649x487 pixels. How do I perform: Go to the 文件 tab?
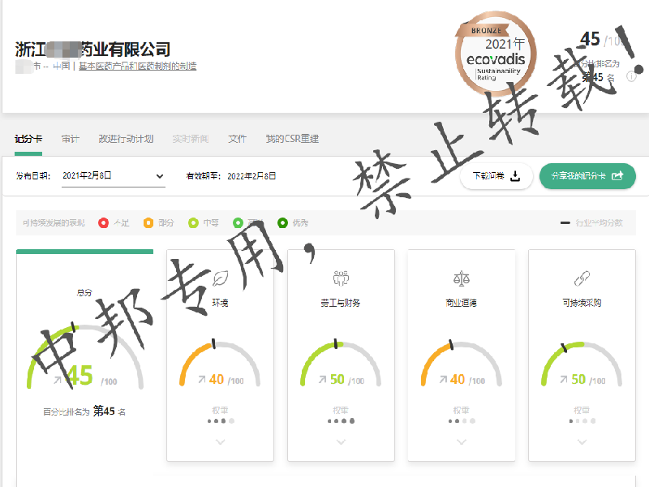point(237,139)
